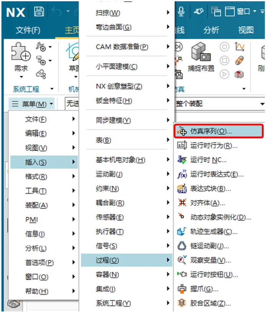Expand the 系统工程 group dropdown arrow

(x=52, y=89)
